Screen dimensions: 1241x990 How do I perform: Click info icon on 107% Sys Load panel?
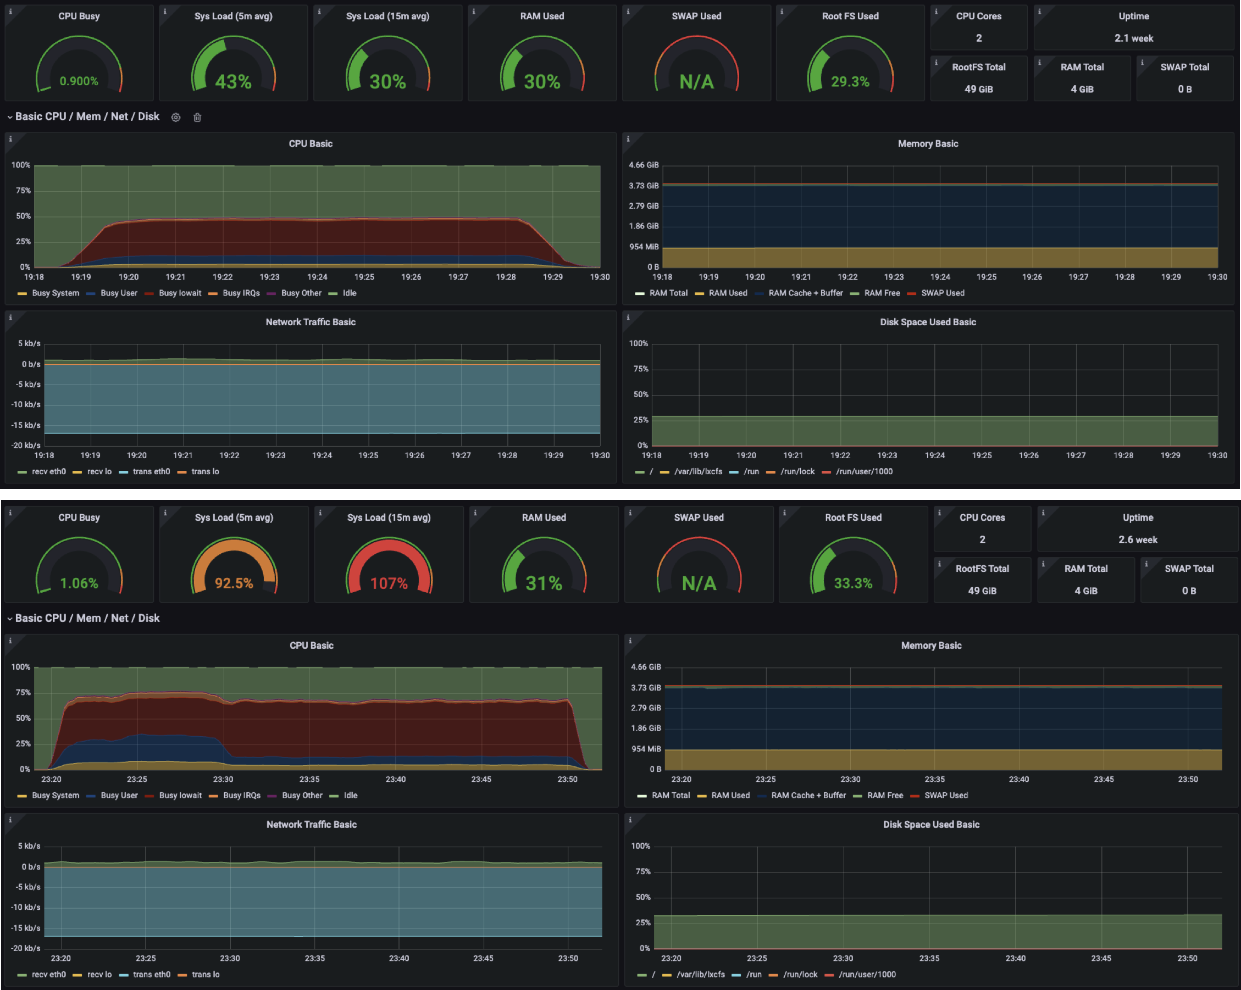point(320,513)
